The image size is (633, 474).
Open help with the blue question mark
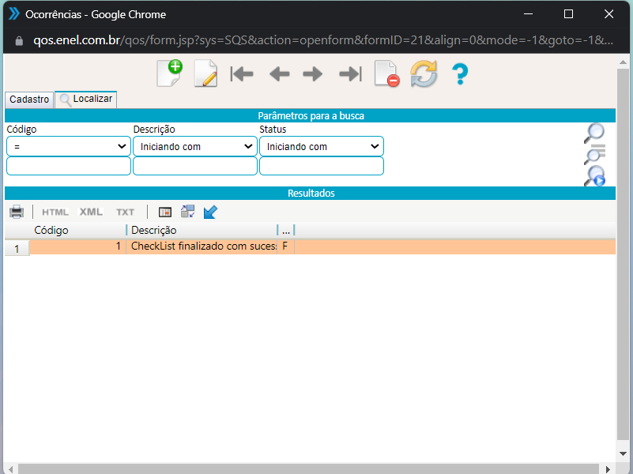pos(460,74)
